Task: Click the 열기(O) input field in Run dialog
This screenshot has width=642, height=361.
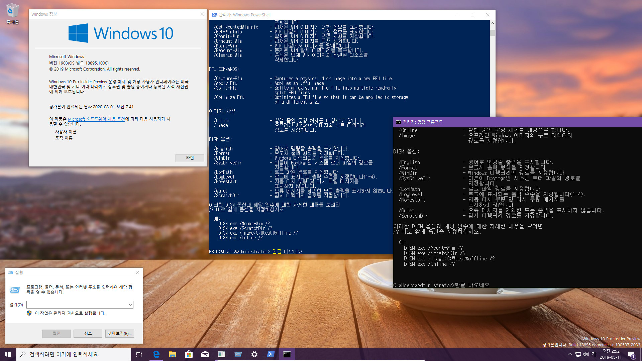Action: point(77,305)
